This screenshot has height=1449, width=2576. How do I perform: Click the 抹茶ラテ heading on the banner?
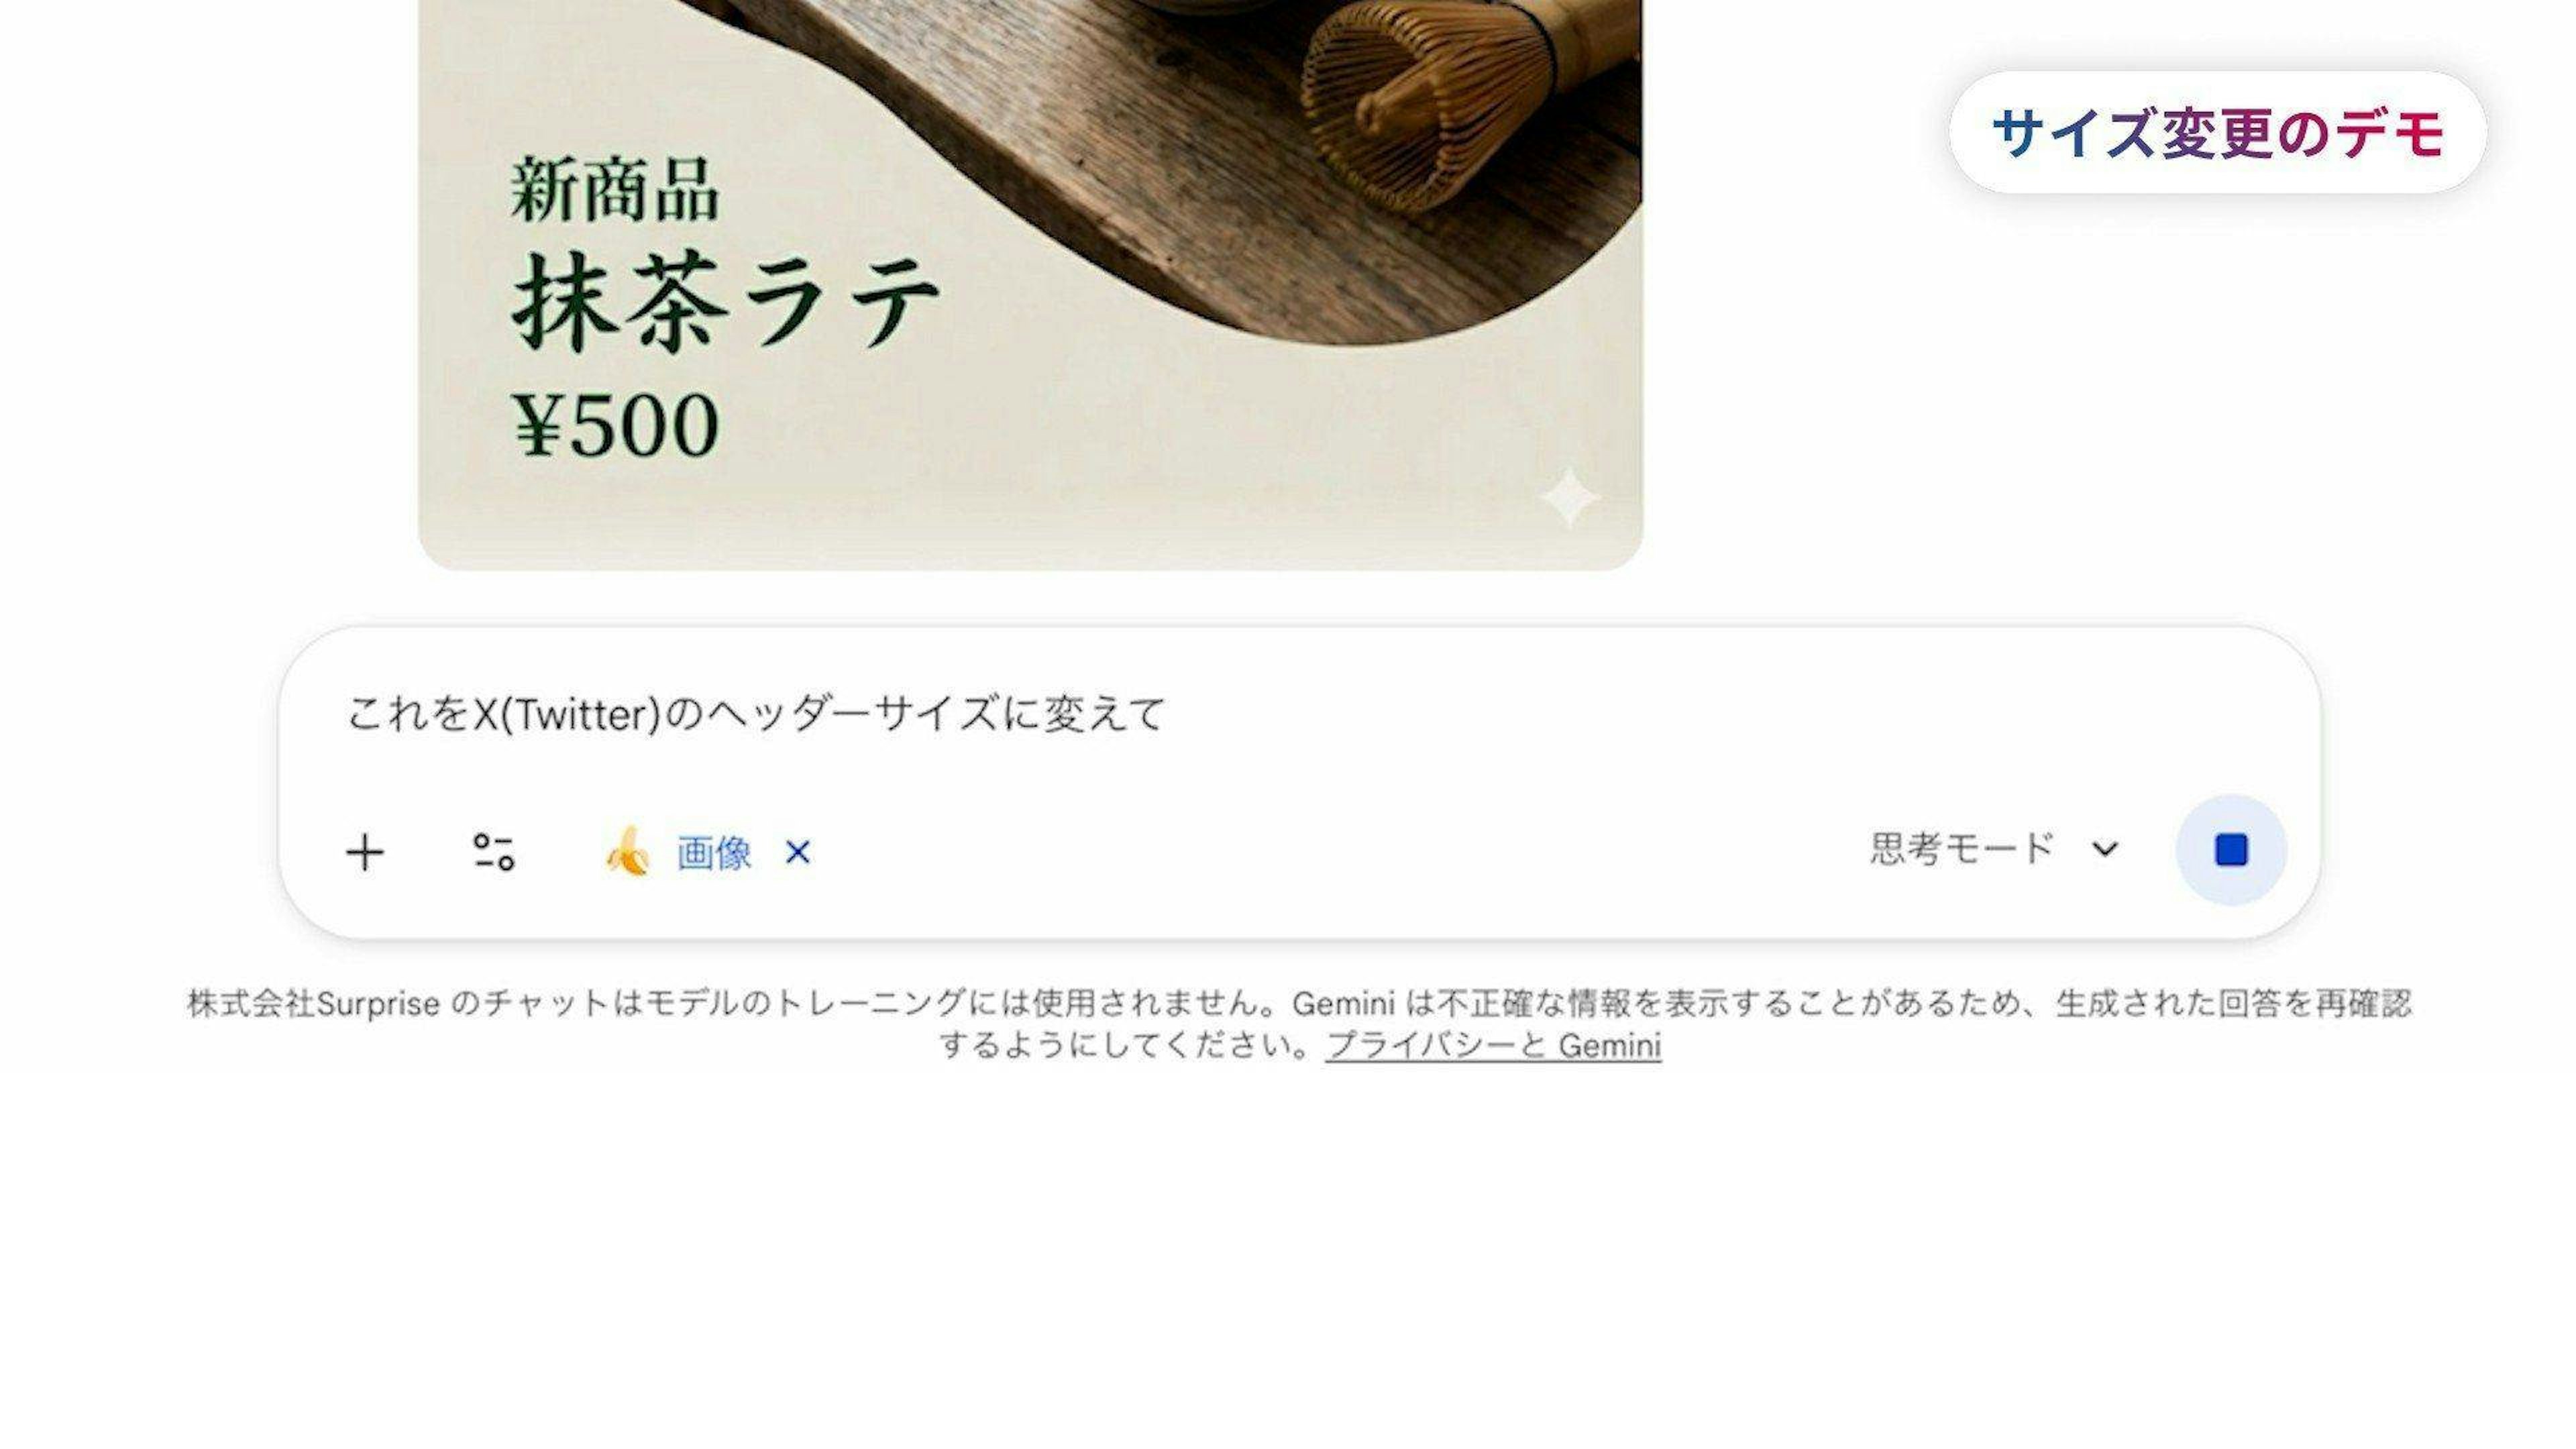coord(726,301)
